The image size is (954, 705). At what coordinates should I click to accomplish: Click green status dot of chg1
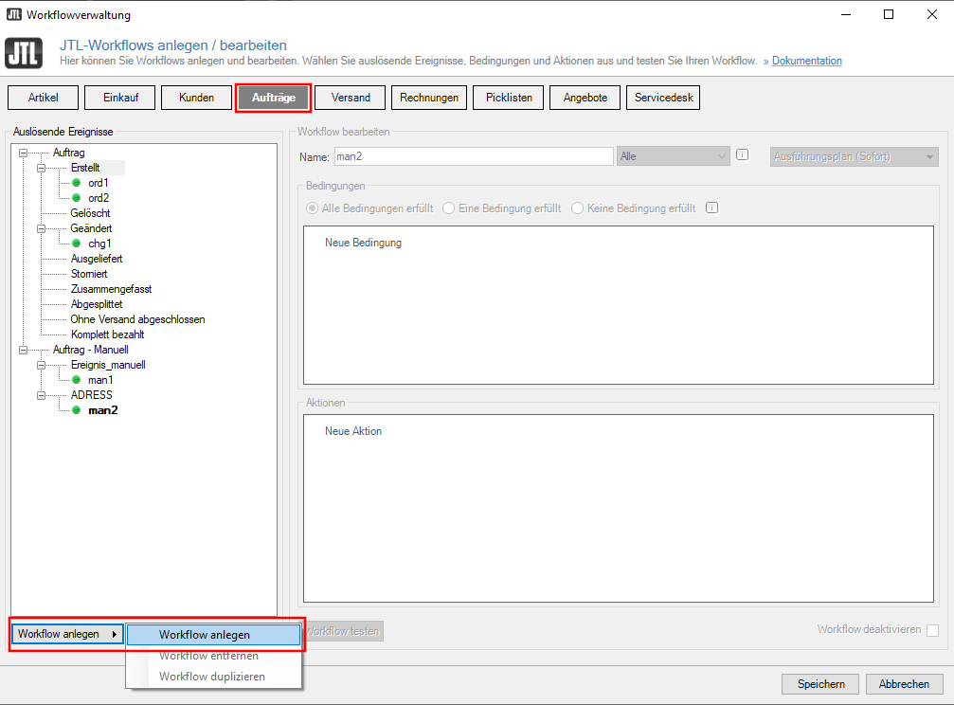[77, 244]
